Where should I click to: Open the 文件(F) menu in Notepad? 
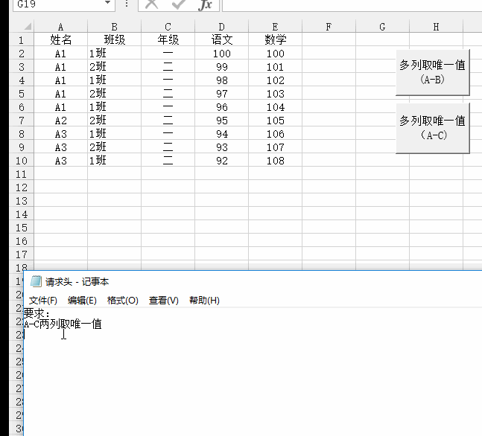click(43, 301)
